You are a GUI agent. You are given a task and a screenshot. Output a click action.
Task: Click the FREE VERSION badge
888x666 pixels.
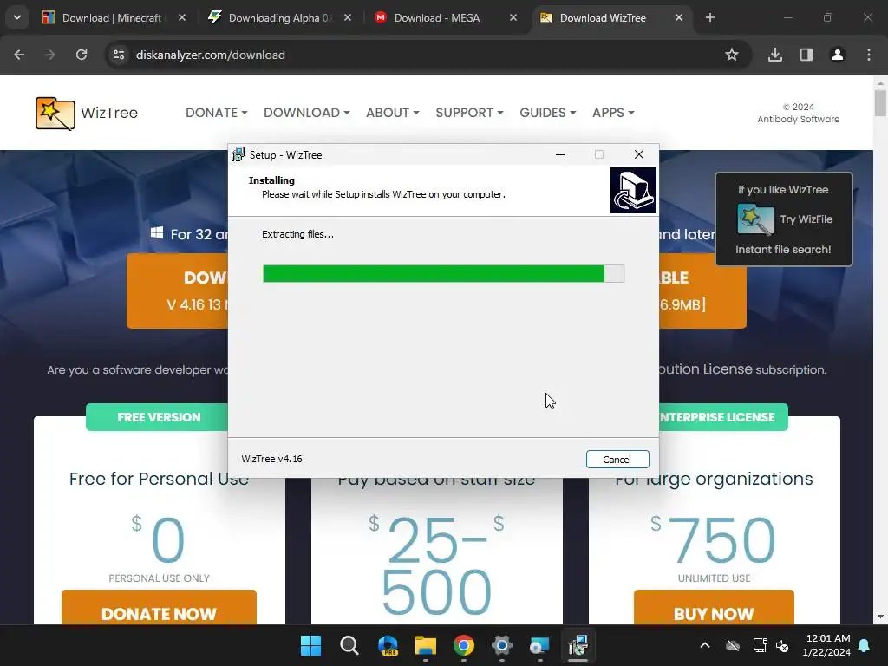point(159,417)
